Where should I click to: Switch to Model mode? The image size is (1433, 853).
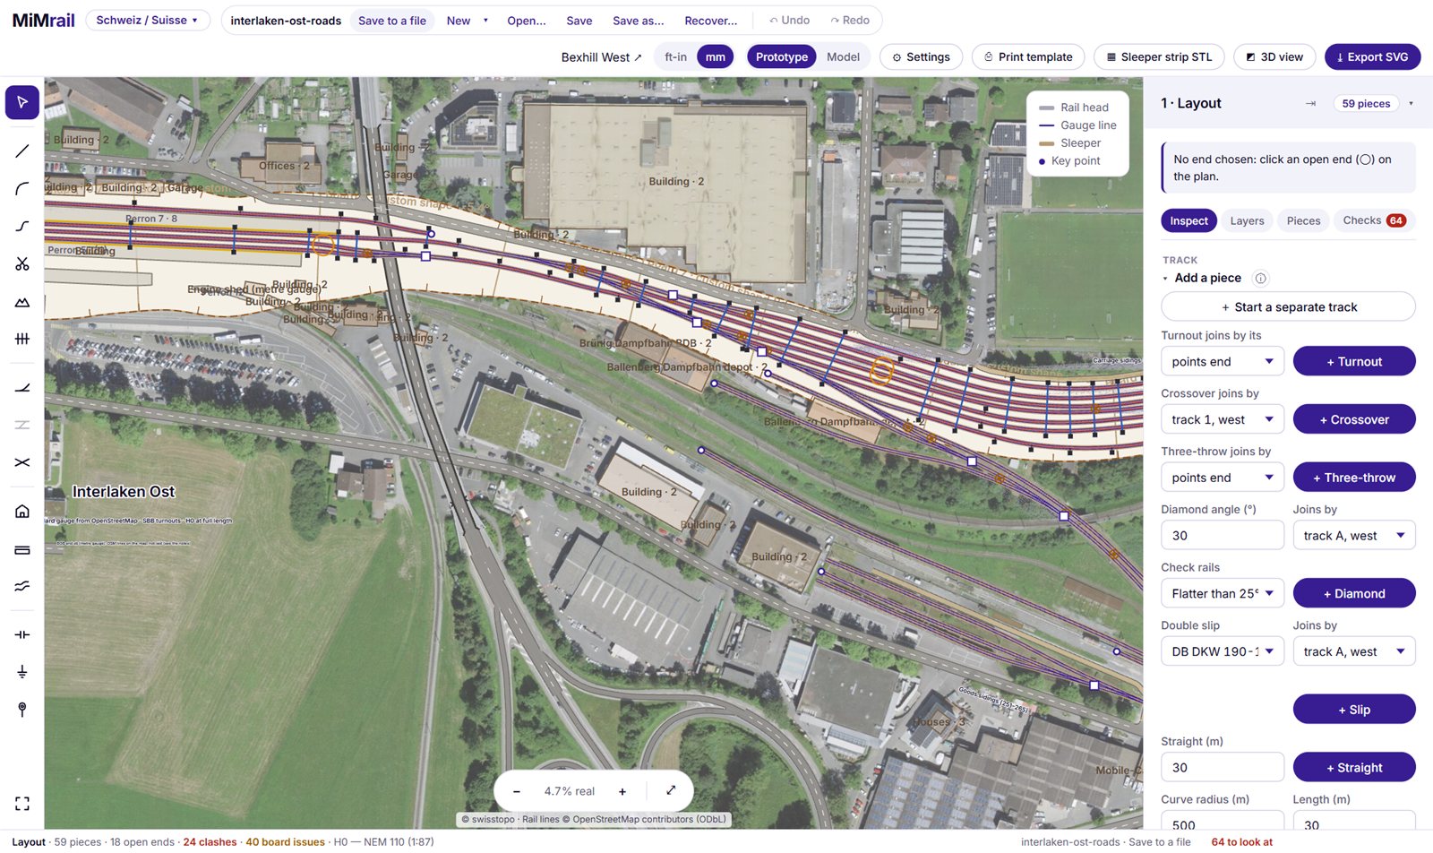click(843, 56)
